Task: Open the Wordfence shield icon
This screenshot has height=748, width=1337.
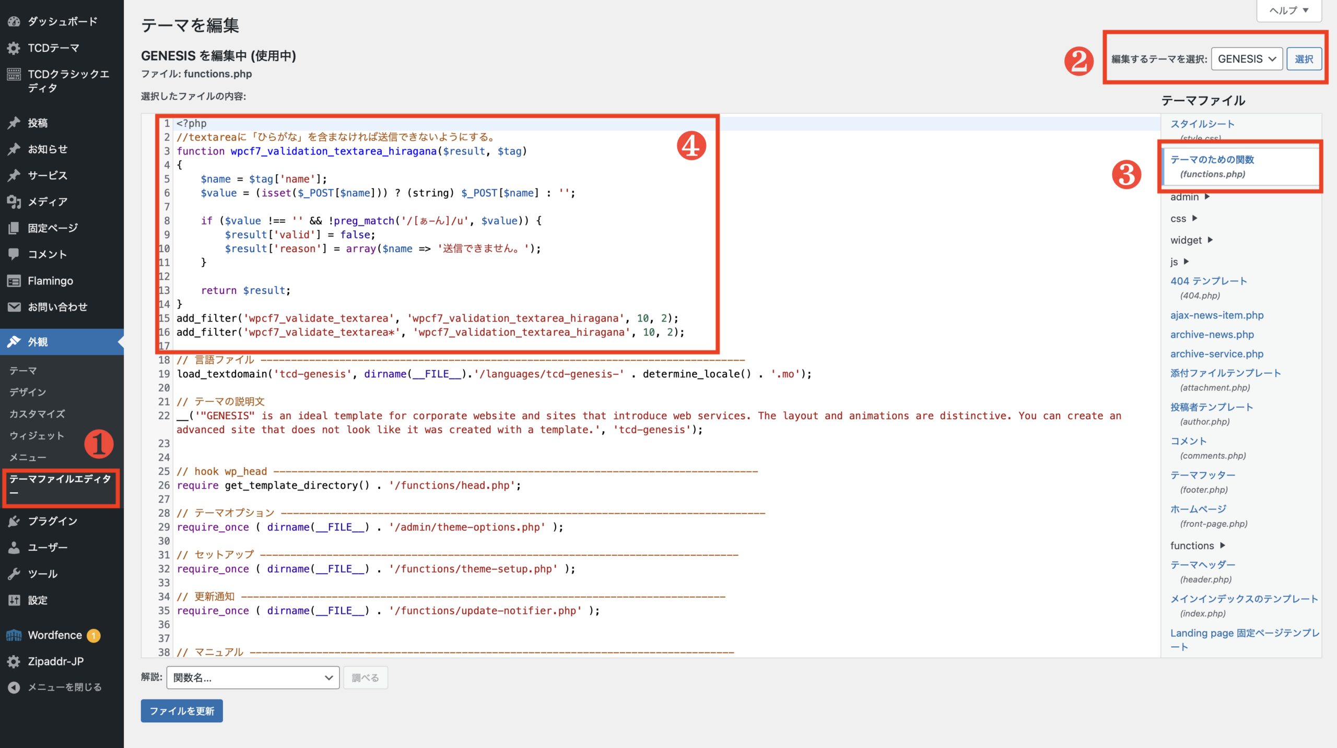Action: point(14,635)
